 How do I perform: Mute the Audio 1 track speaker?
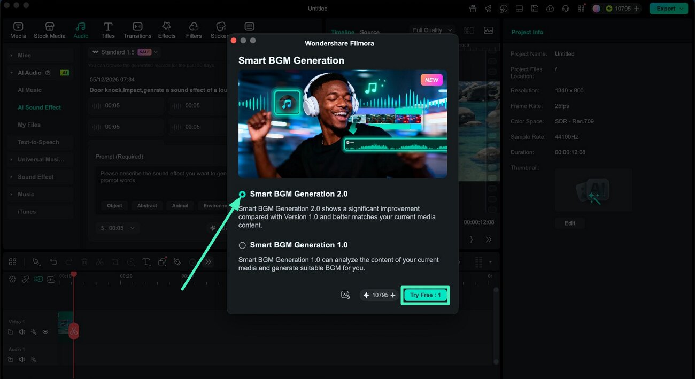[x=22, y=359]
